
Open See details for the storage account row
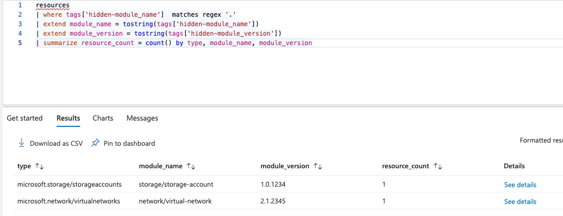pyautogui.click(x=520, y=185)
